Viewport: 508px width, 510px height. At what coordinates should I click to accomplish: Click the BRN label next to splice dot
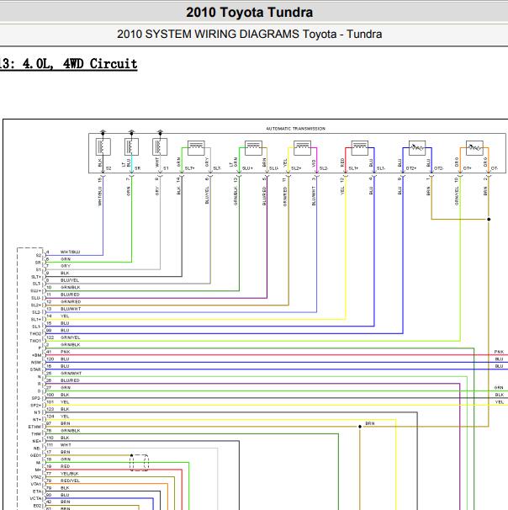click(x=370, y=423)
